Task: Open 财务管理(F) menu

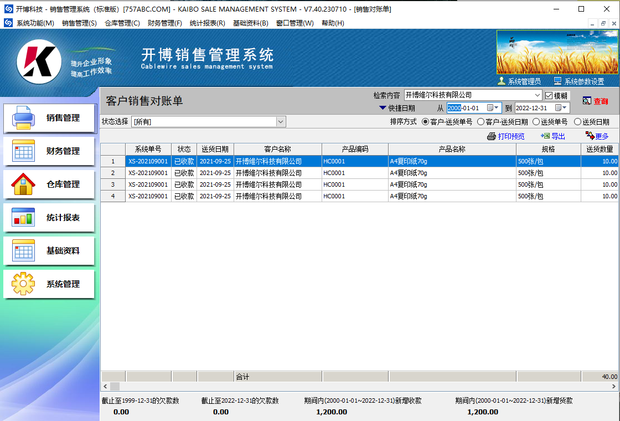Action: (x=165, y=23)
